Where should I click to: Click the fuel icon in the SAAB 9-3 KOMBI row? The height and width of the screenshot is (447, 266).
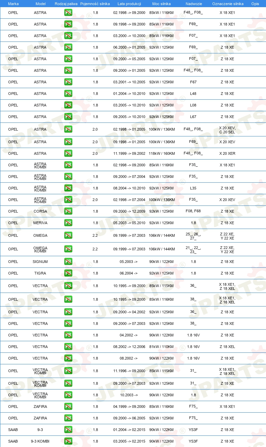68,441
